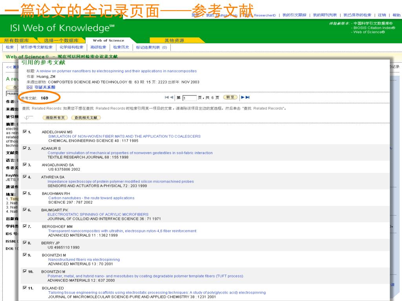402x301 pixels.
Task: Uncheck reference 7 BERGSHOEF MM
Action: coord(25,226)
